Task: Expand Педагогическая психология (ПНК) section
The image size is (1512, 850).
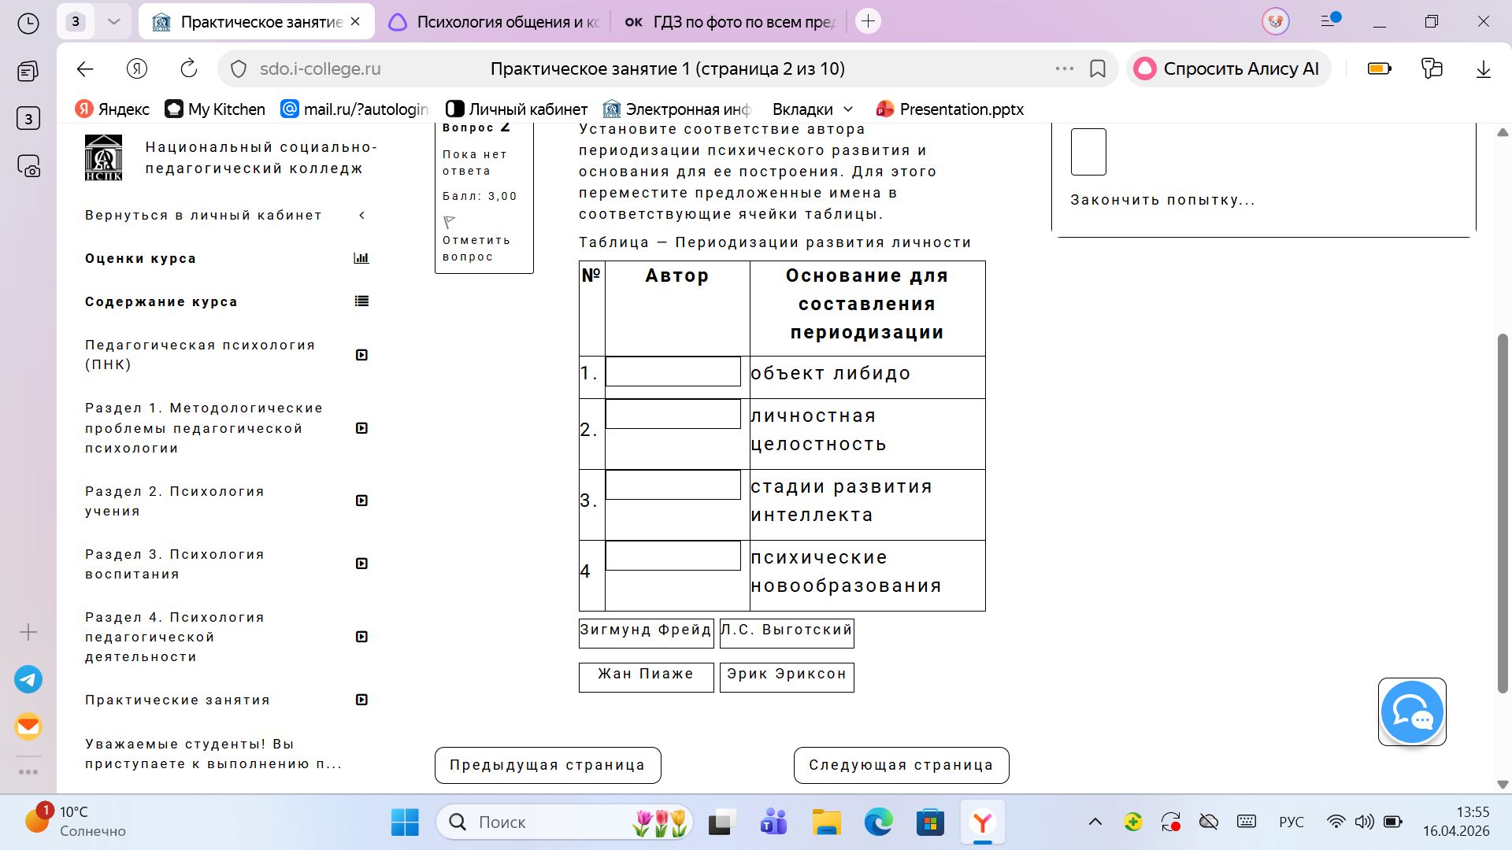Action: [361, 355]
